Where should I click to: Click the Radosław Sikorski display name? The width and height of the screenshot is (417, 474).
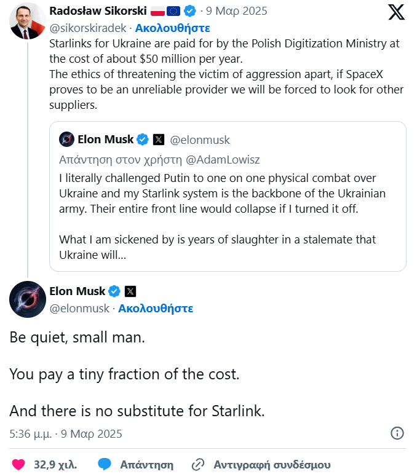(97, 11)
